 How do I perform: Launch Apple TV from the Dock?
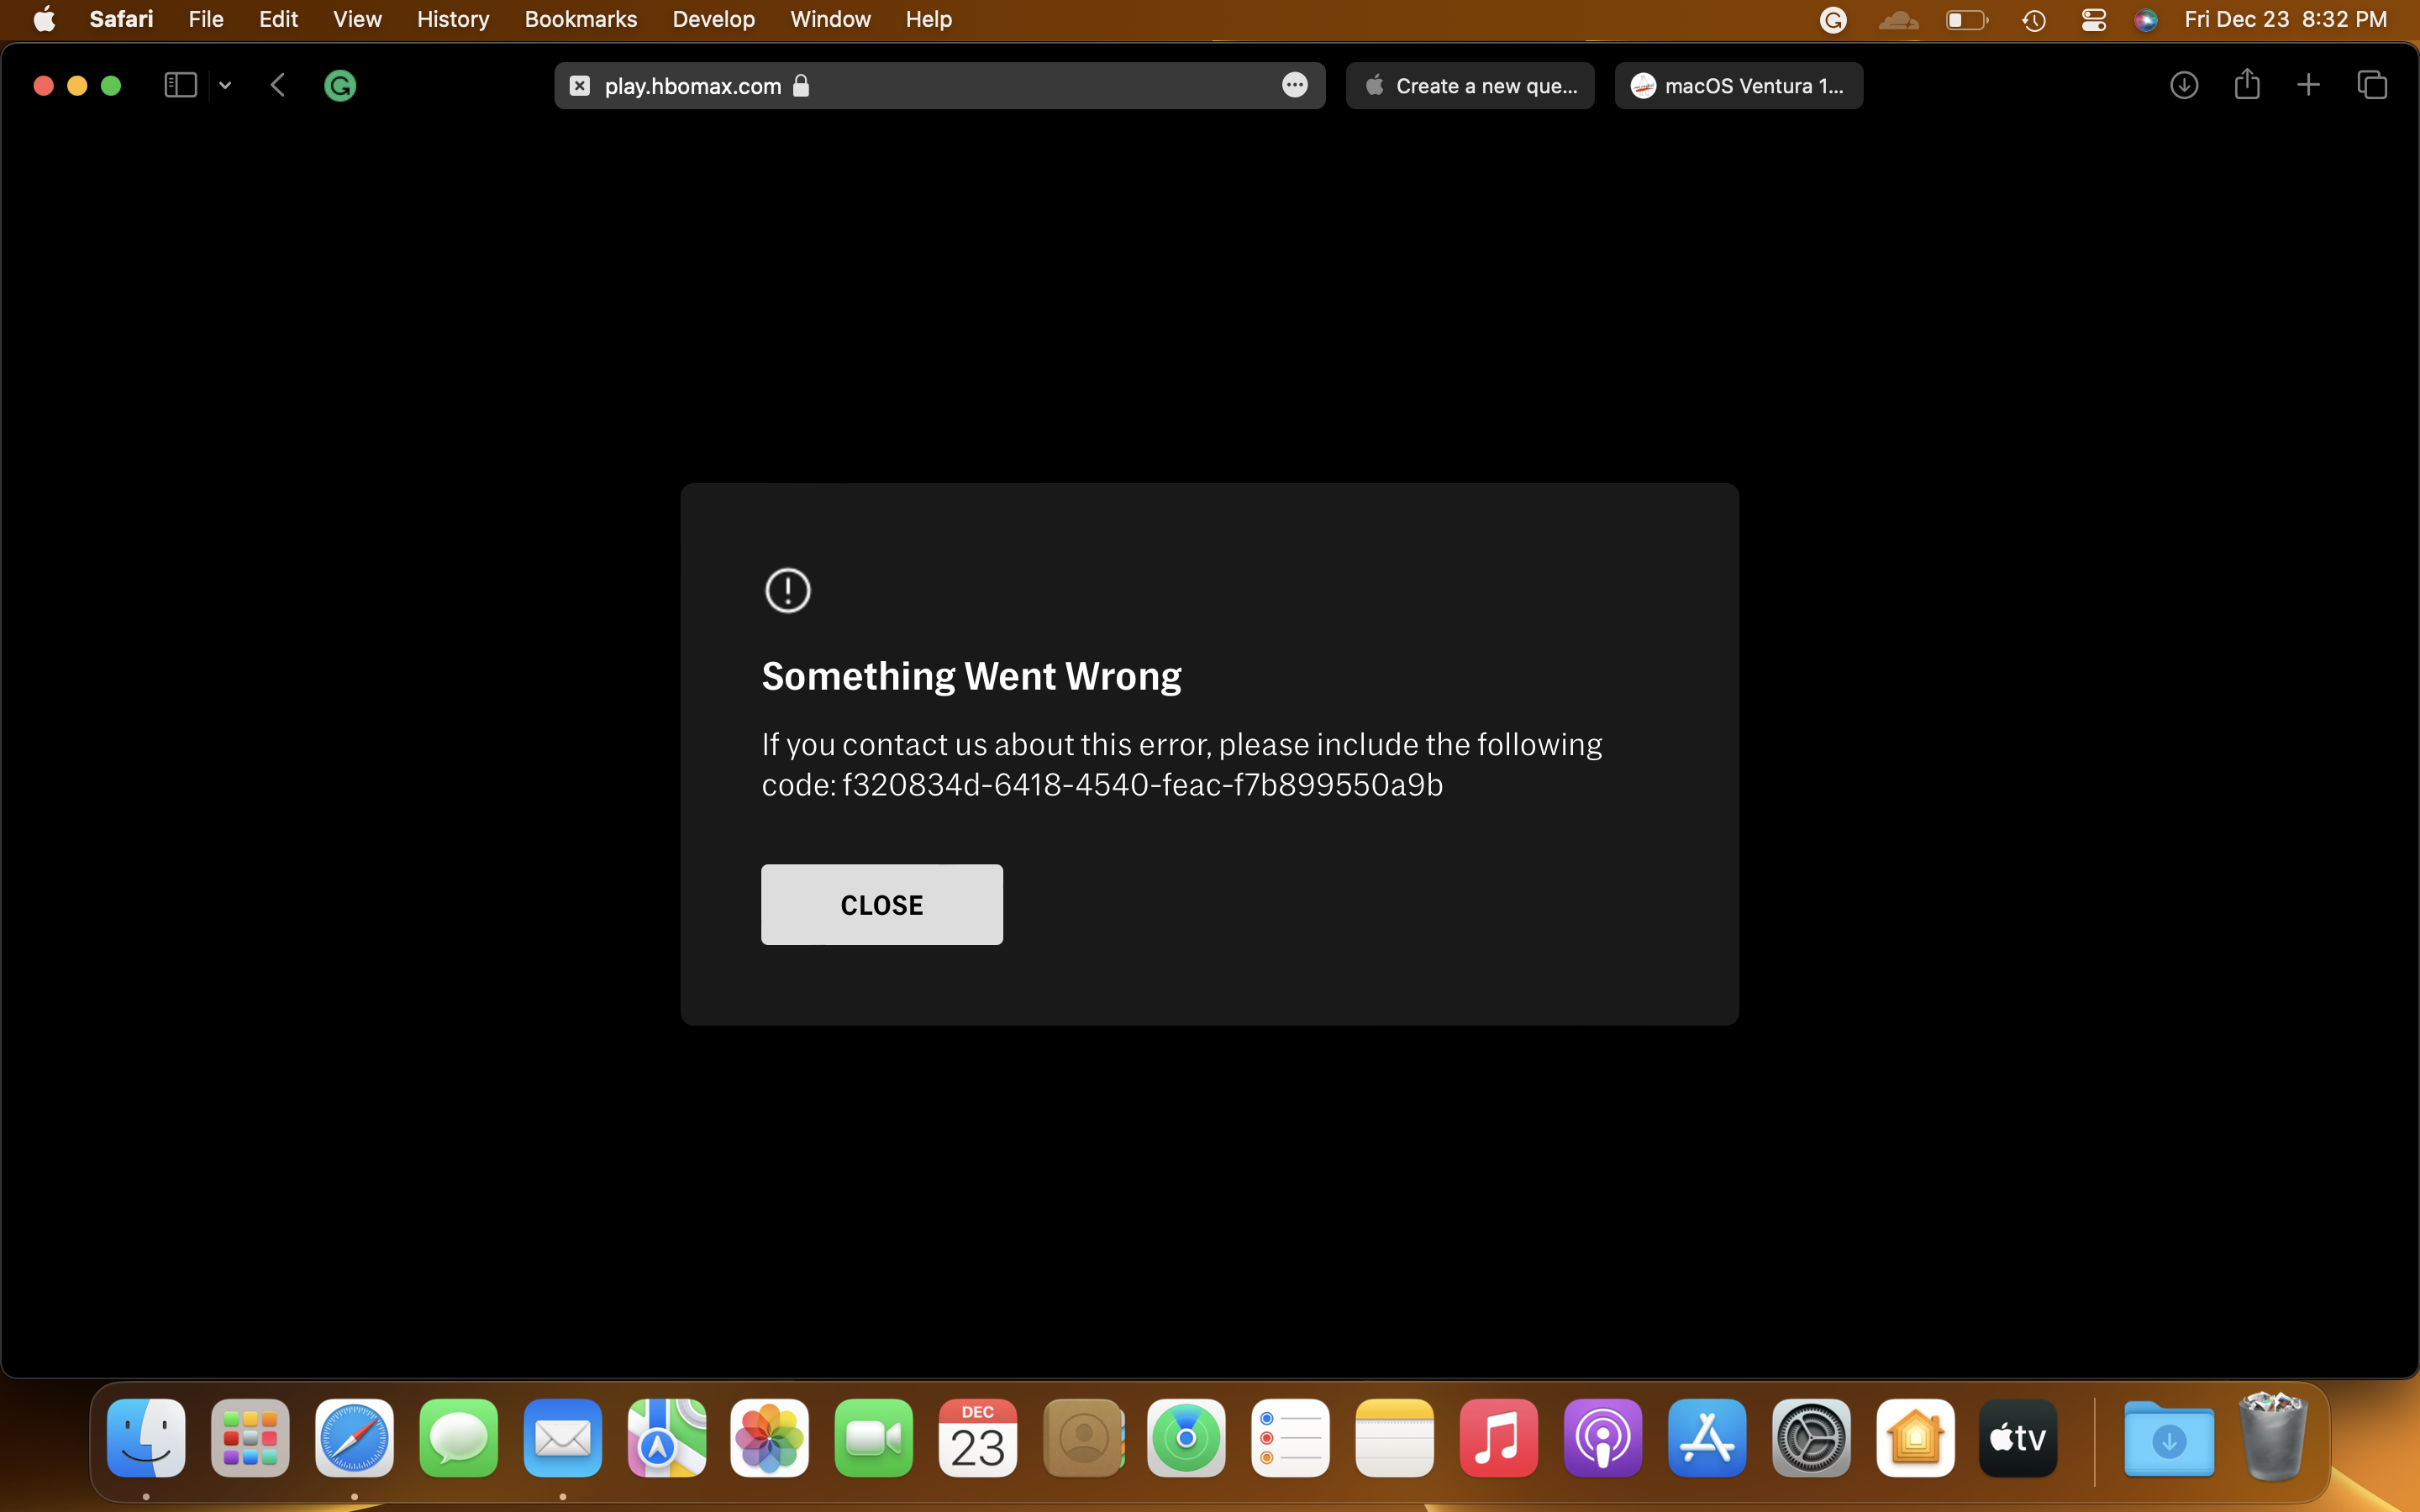(x=2018, y=1438)
